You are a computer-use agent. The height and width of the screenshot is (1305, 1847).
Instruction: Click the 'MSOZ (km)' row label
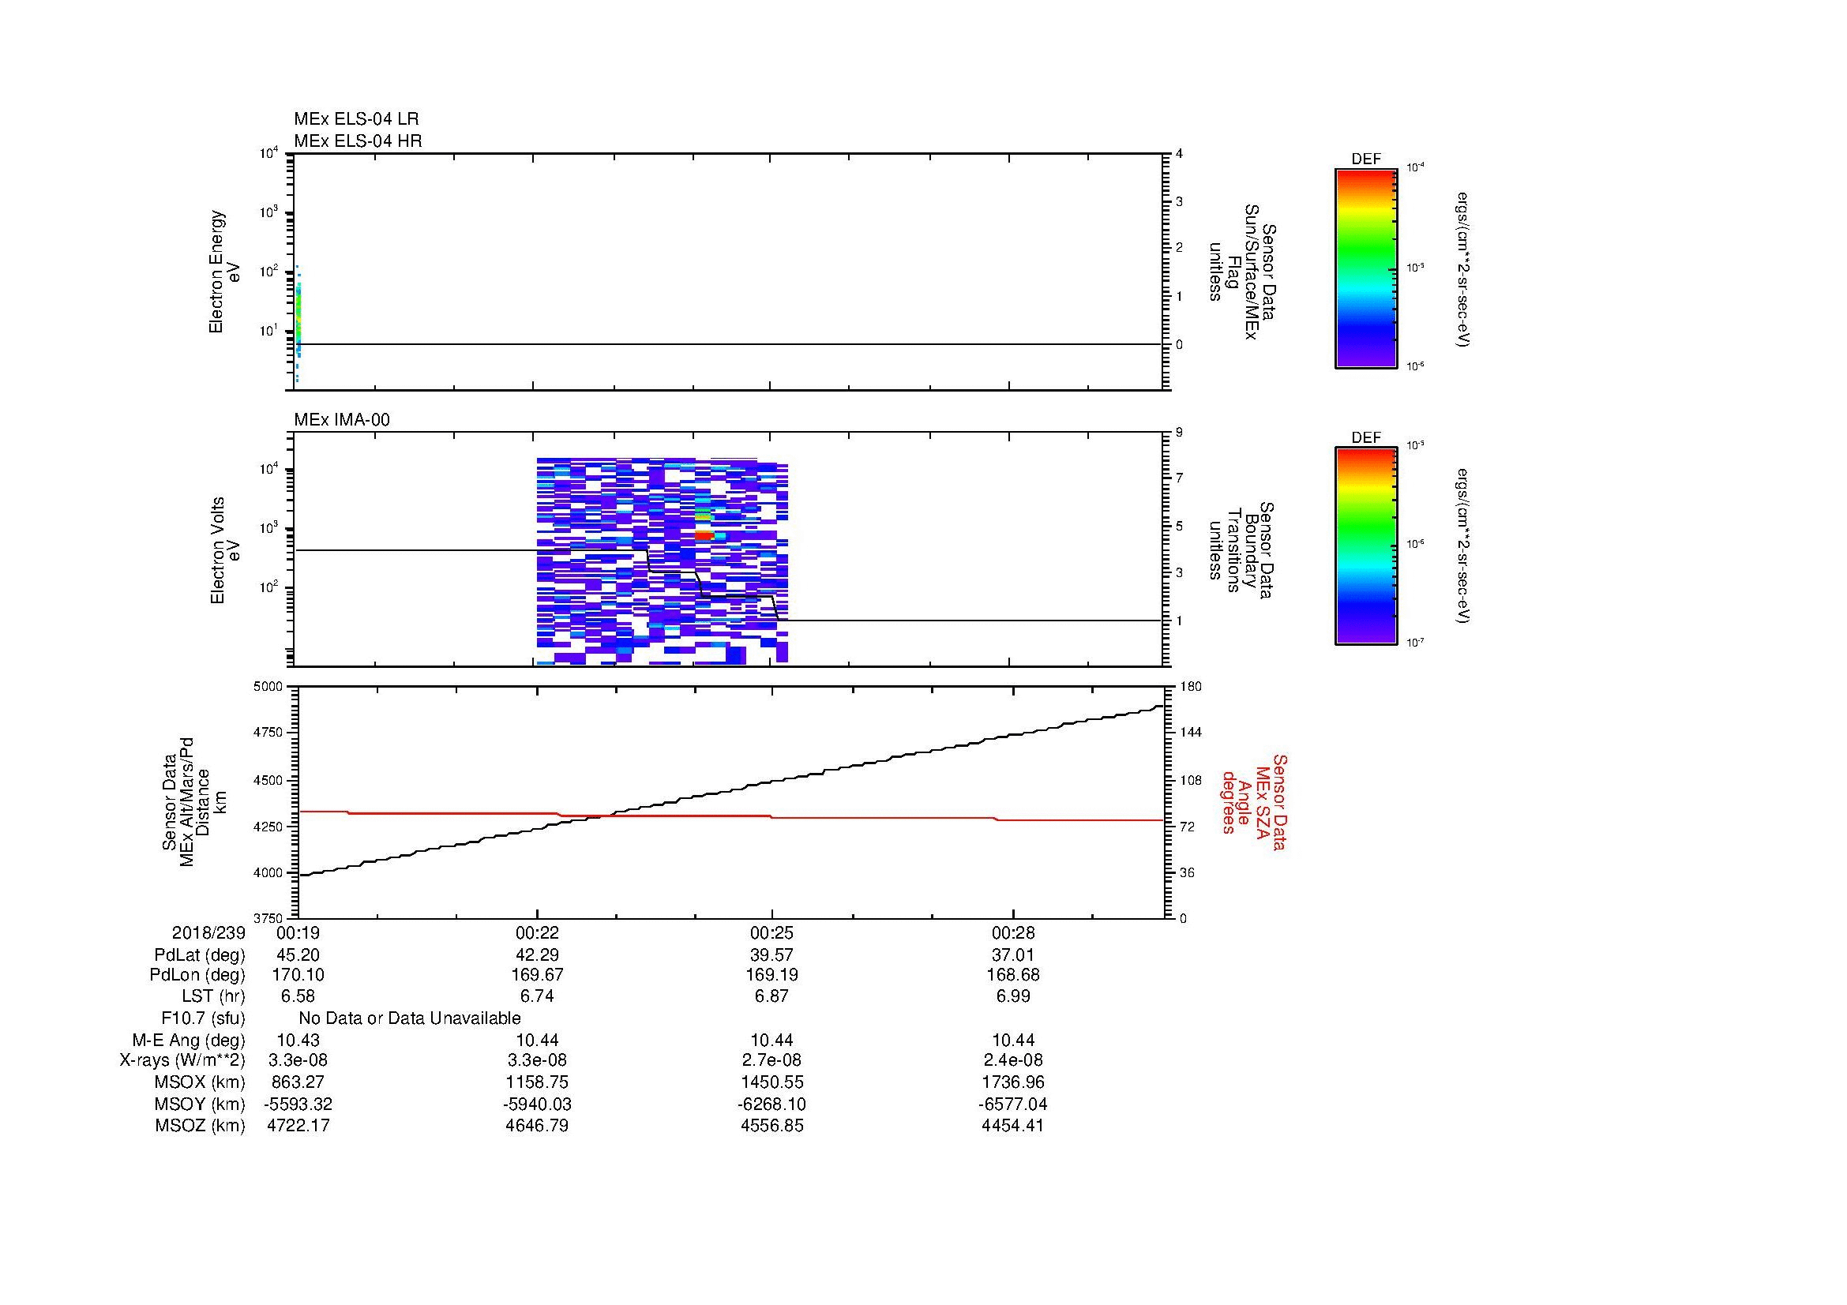[201, 1126]
